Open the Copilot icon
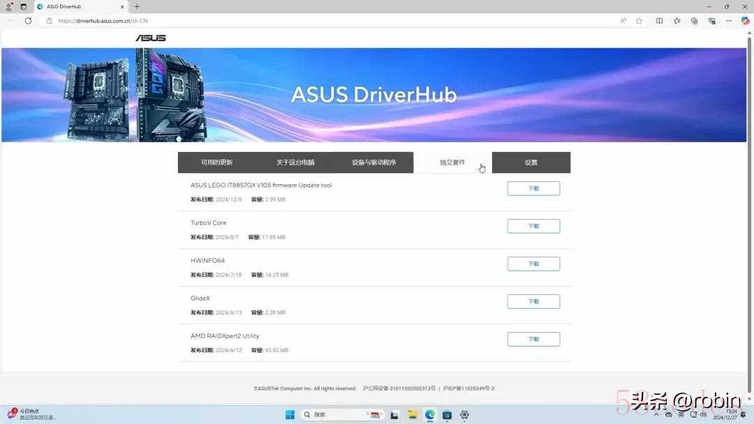Viewport: 754px width, 424px height. click(x=745, y=21)
